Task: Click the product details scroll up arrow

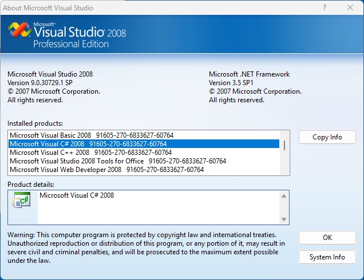Action: (x=284, y=196)
